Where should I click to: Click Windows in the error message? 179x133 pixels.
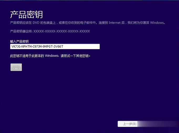click(x=52, y=56)
